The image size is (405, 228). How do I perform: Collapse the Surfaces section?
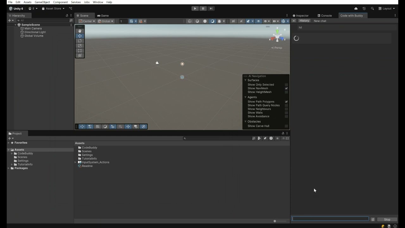pos(245,80)
